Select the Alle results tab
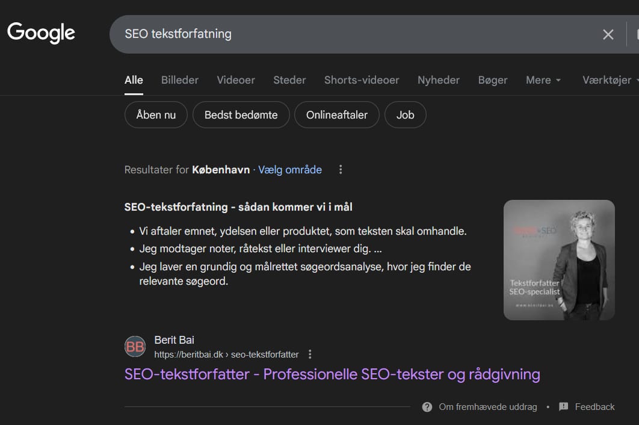The height and width of the screenshot is (425, 639). pyautogui.click(x=134, y=80)
